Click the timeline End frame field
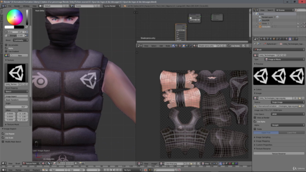This screenshot has width=306, height=172. (76, 170)
